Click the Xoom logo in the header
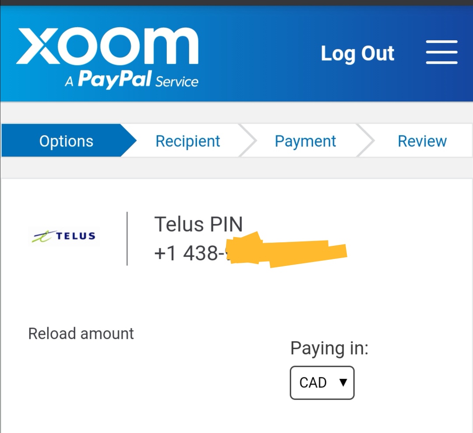This screenshot has height=433, width=473. [107, 46]
